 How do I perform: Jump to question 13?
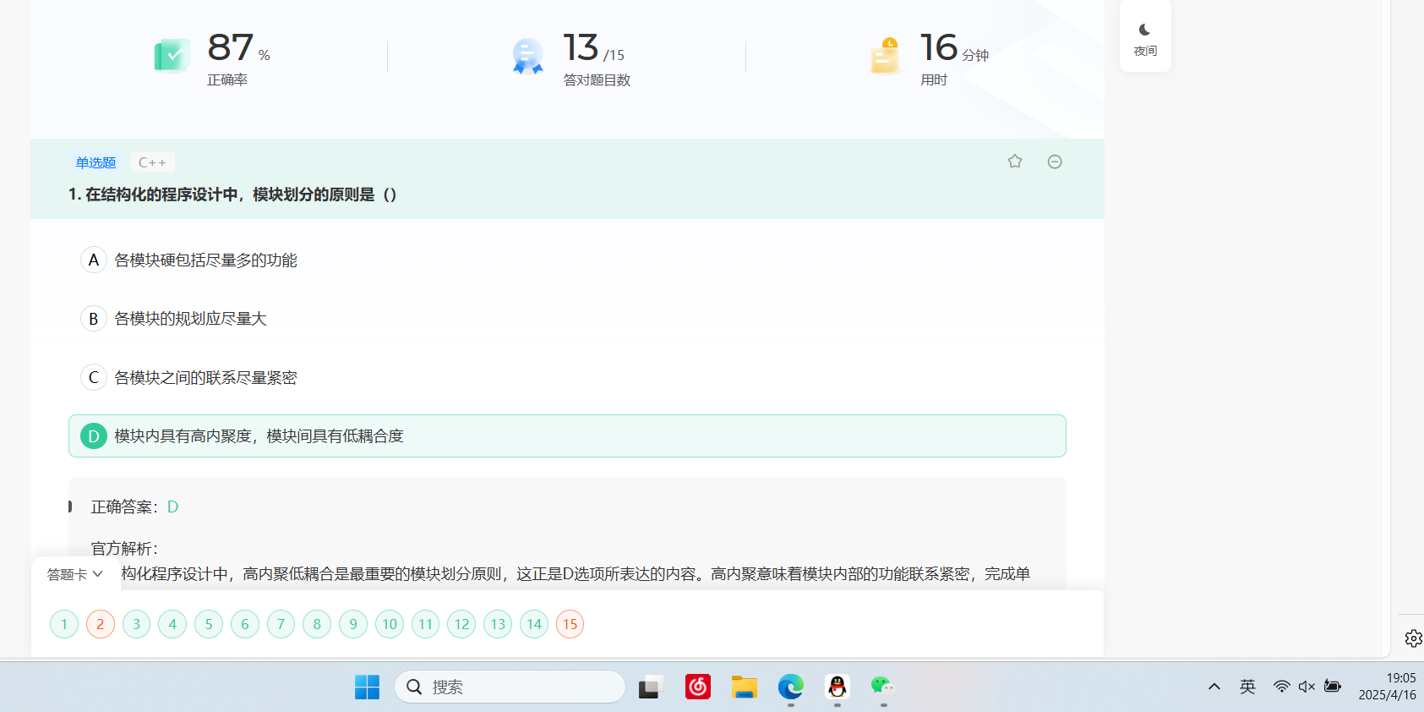point(498,624)
